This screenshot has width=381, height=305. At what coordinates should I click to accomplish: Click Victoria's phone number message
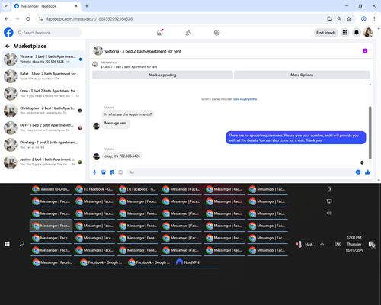pyautogui.click(x=122, y=156)
